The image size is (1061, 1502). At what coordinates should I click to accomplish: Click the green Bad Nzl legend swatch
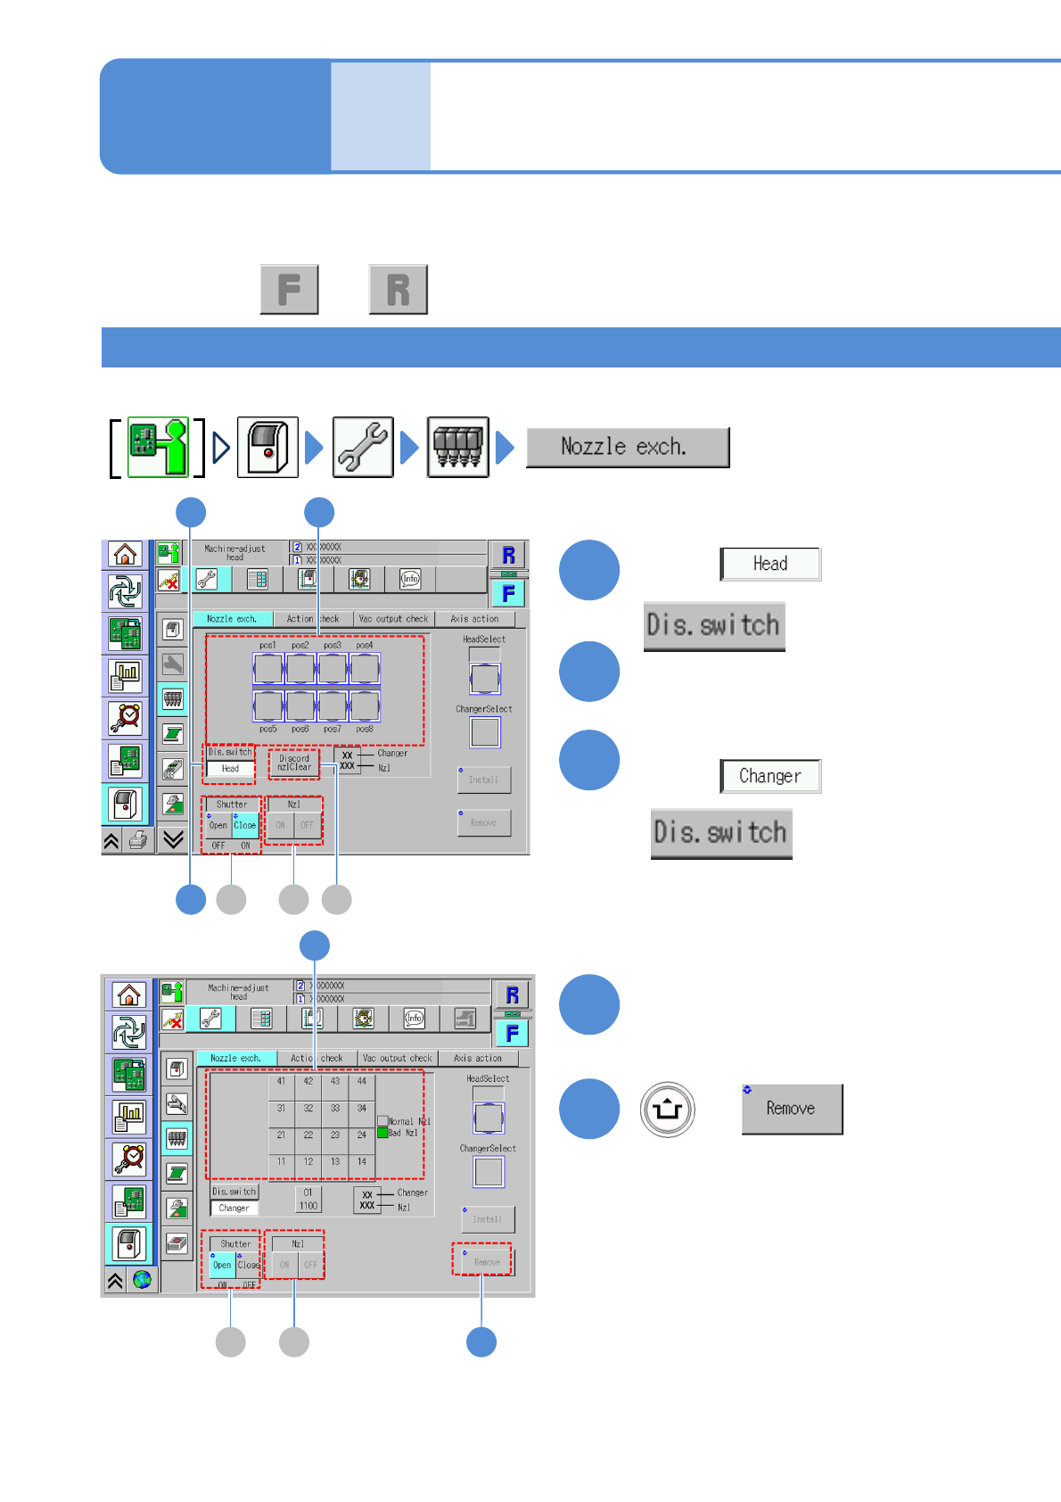pyautogui.click(x=382, y=1133)
